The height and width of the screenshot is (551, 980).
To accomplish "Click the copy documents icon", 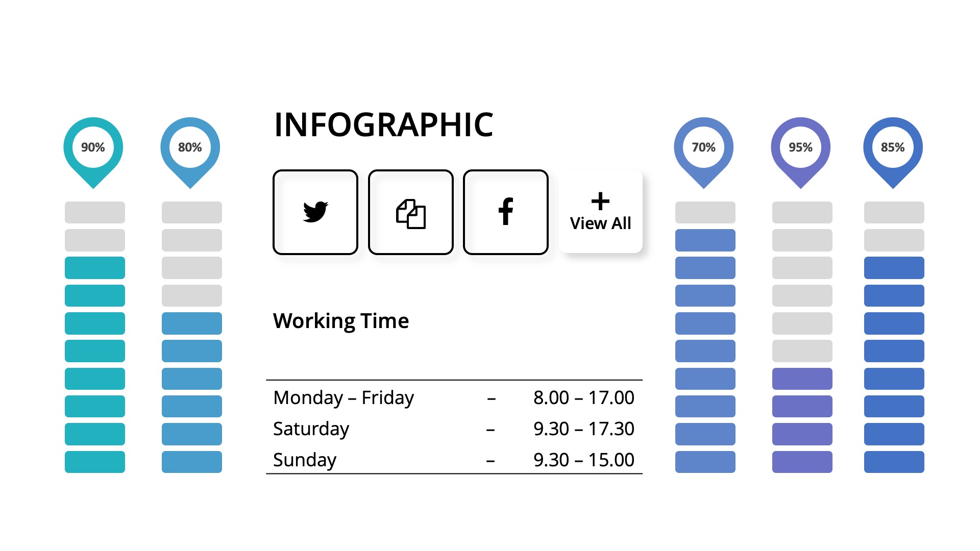I will [411, 213].
